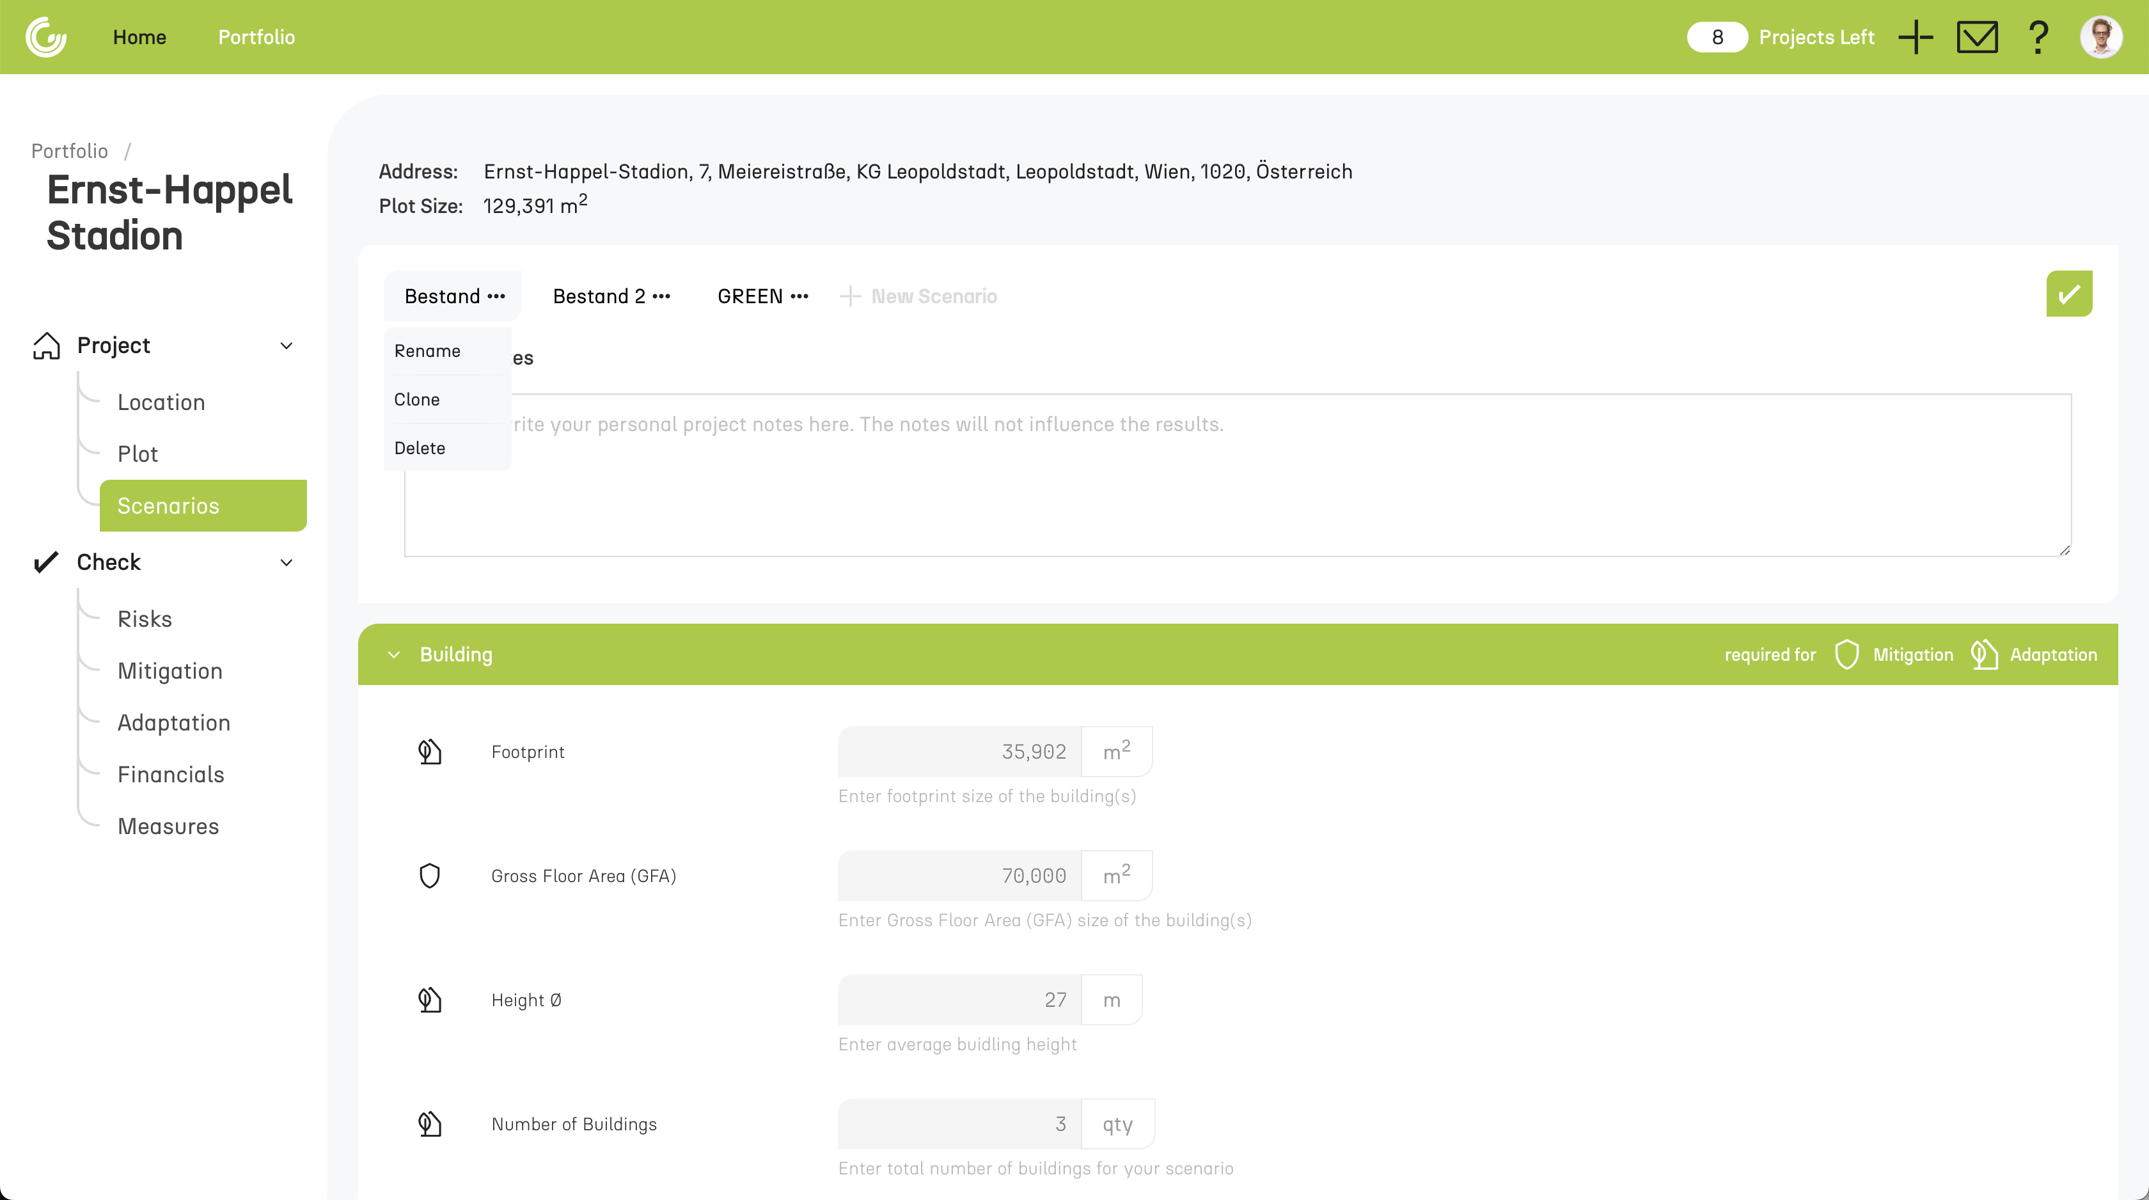Image resolution: width=2149 pixels, height=1200 pixels.
Task: Open help with the question mark icon
Action: pos(2038,36)
